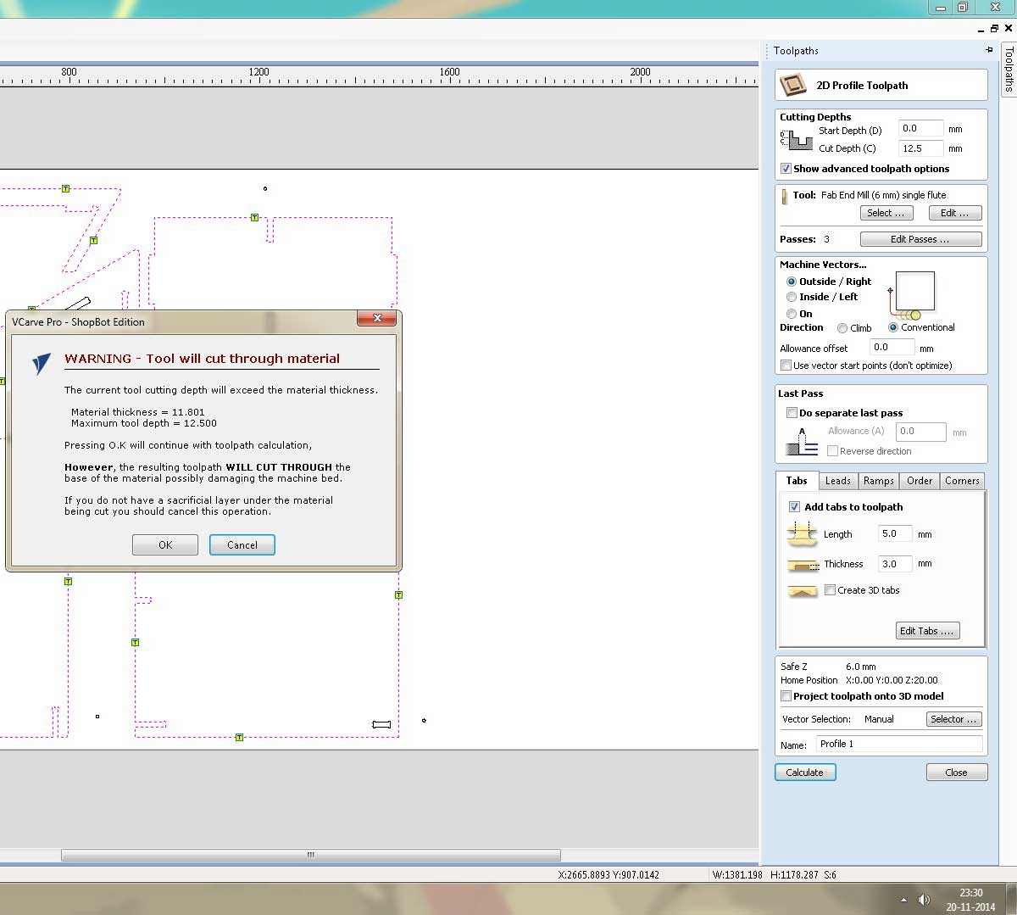The image size is (1017, 915).
Task: Click the last pass allowance diagram icon
Action: [x=802, y=442]
